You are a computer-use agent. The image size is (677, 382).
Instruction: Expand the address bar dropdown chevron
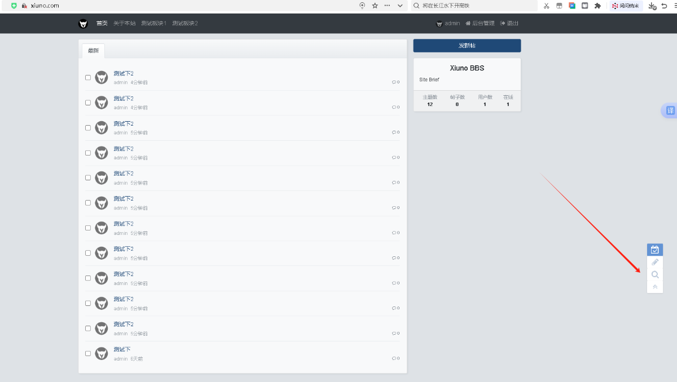click(400, 6)
